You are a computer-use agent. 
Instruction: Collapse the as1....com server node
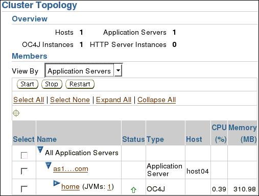(x=49, y=165)
